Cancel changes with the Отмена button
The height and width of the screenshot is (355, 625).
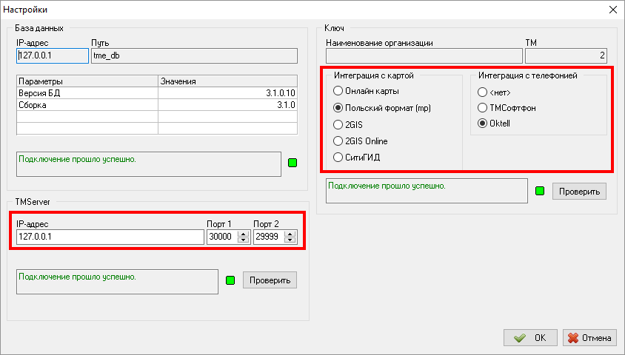[589, 338]
